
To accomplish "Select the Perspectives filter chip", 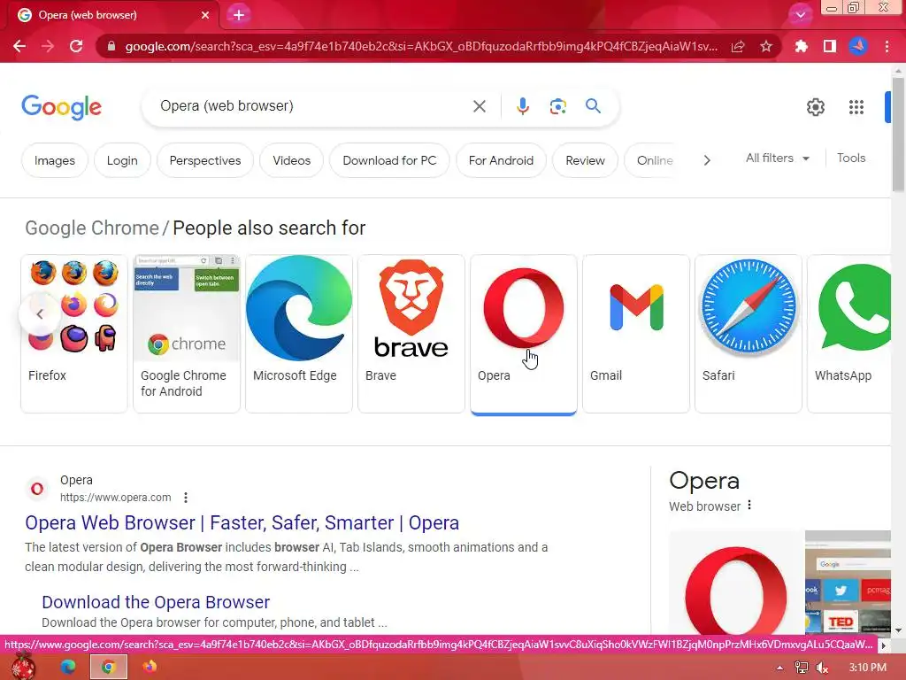I will [x=205, y=161].
